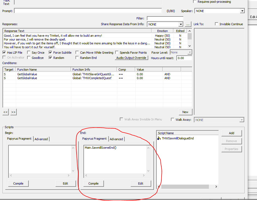Click New to add a condition

point(185,112)
